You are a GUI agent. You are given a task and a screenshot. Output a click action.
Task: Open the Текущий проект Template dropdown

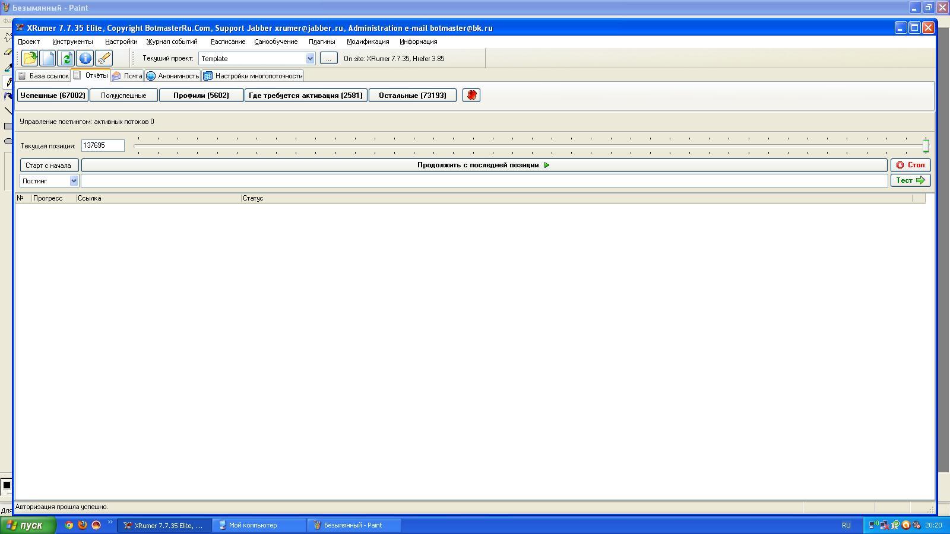coord(310,58)
